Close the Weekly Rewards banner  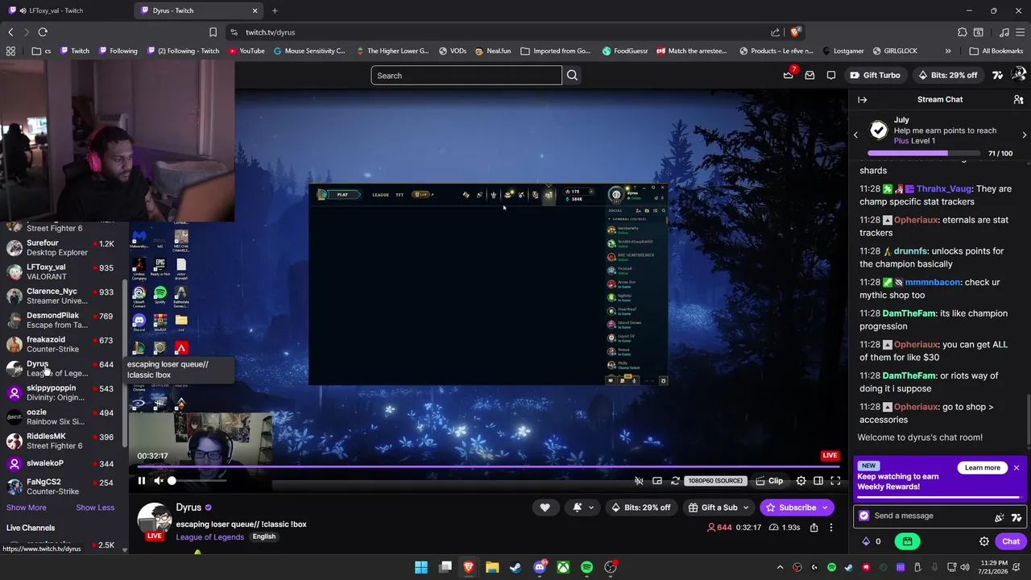coord(1017,468)
